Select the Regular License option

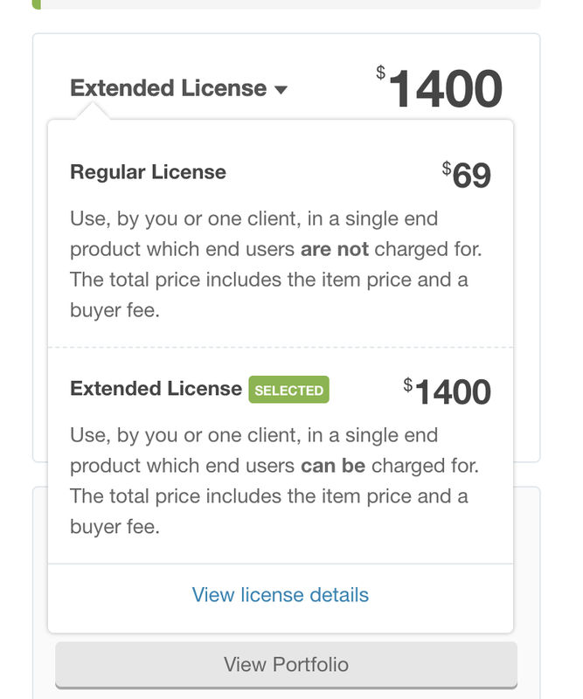click(148, 172)
